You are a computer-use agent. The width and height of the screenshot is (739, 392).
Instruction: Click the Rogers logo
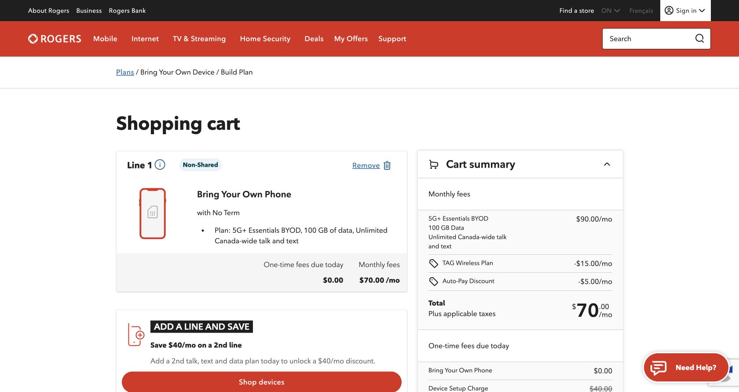[55, 39]
